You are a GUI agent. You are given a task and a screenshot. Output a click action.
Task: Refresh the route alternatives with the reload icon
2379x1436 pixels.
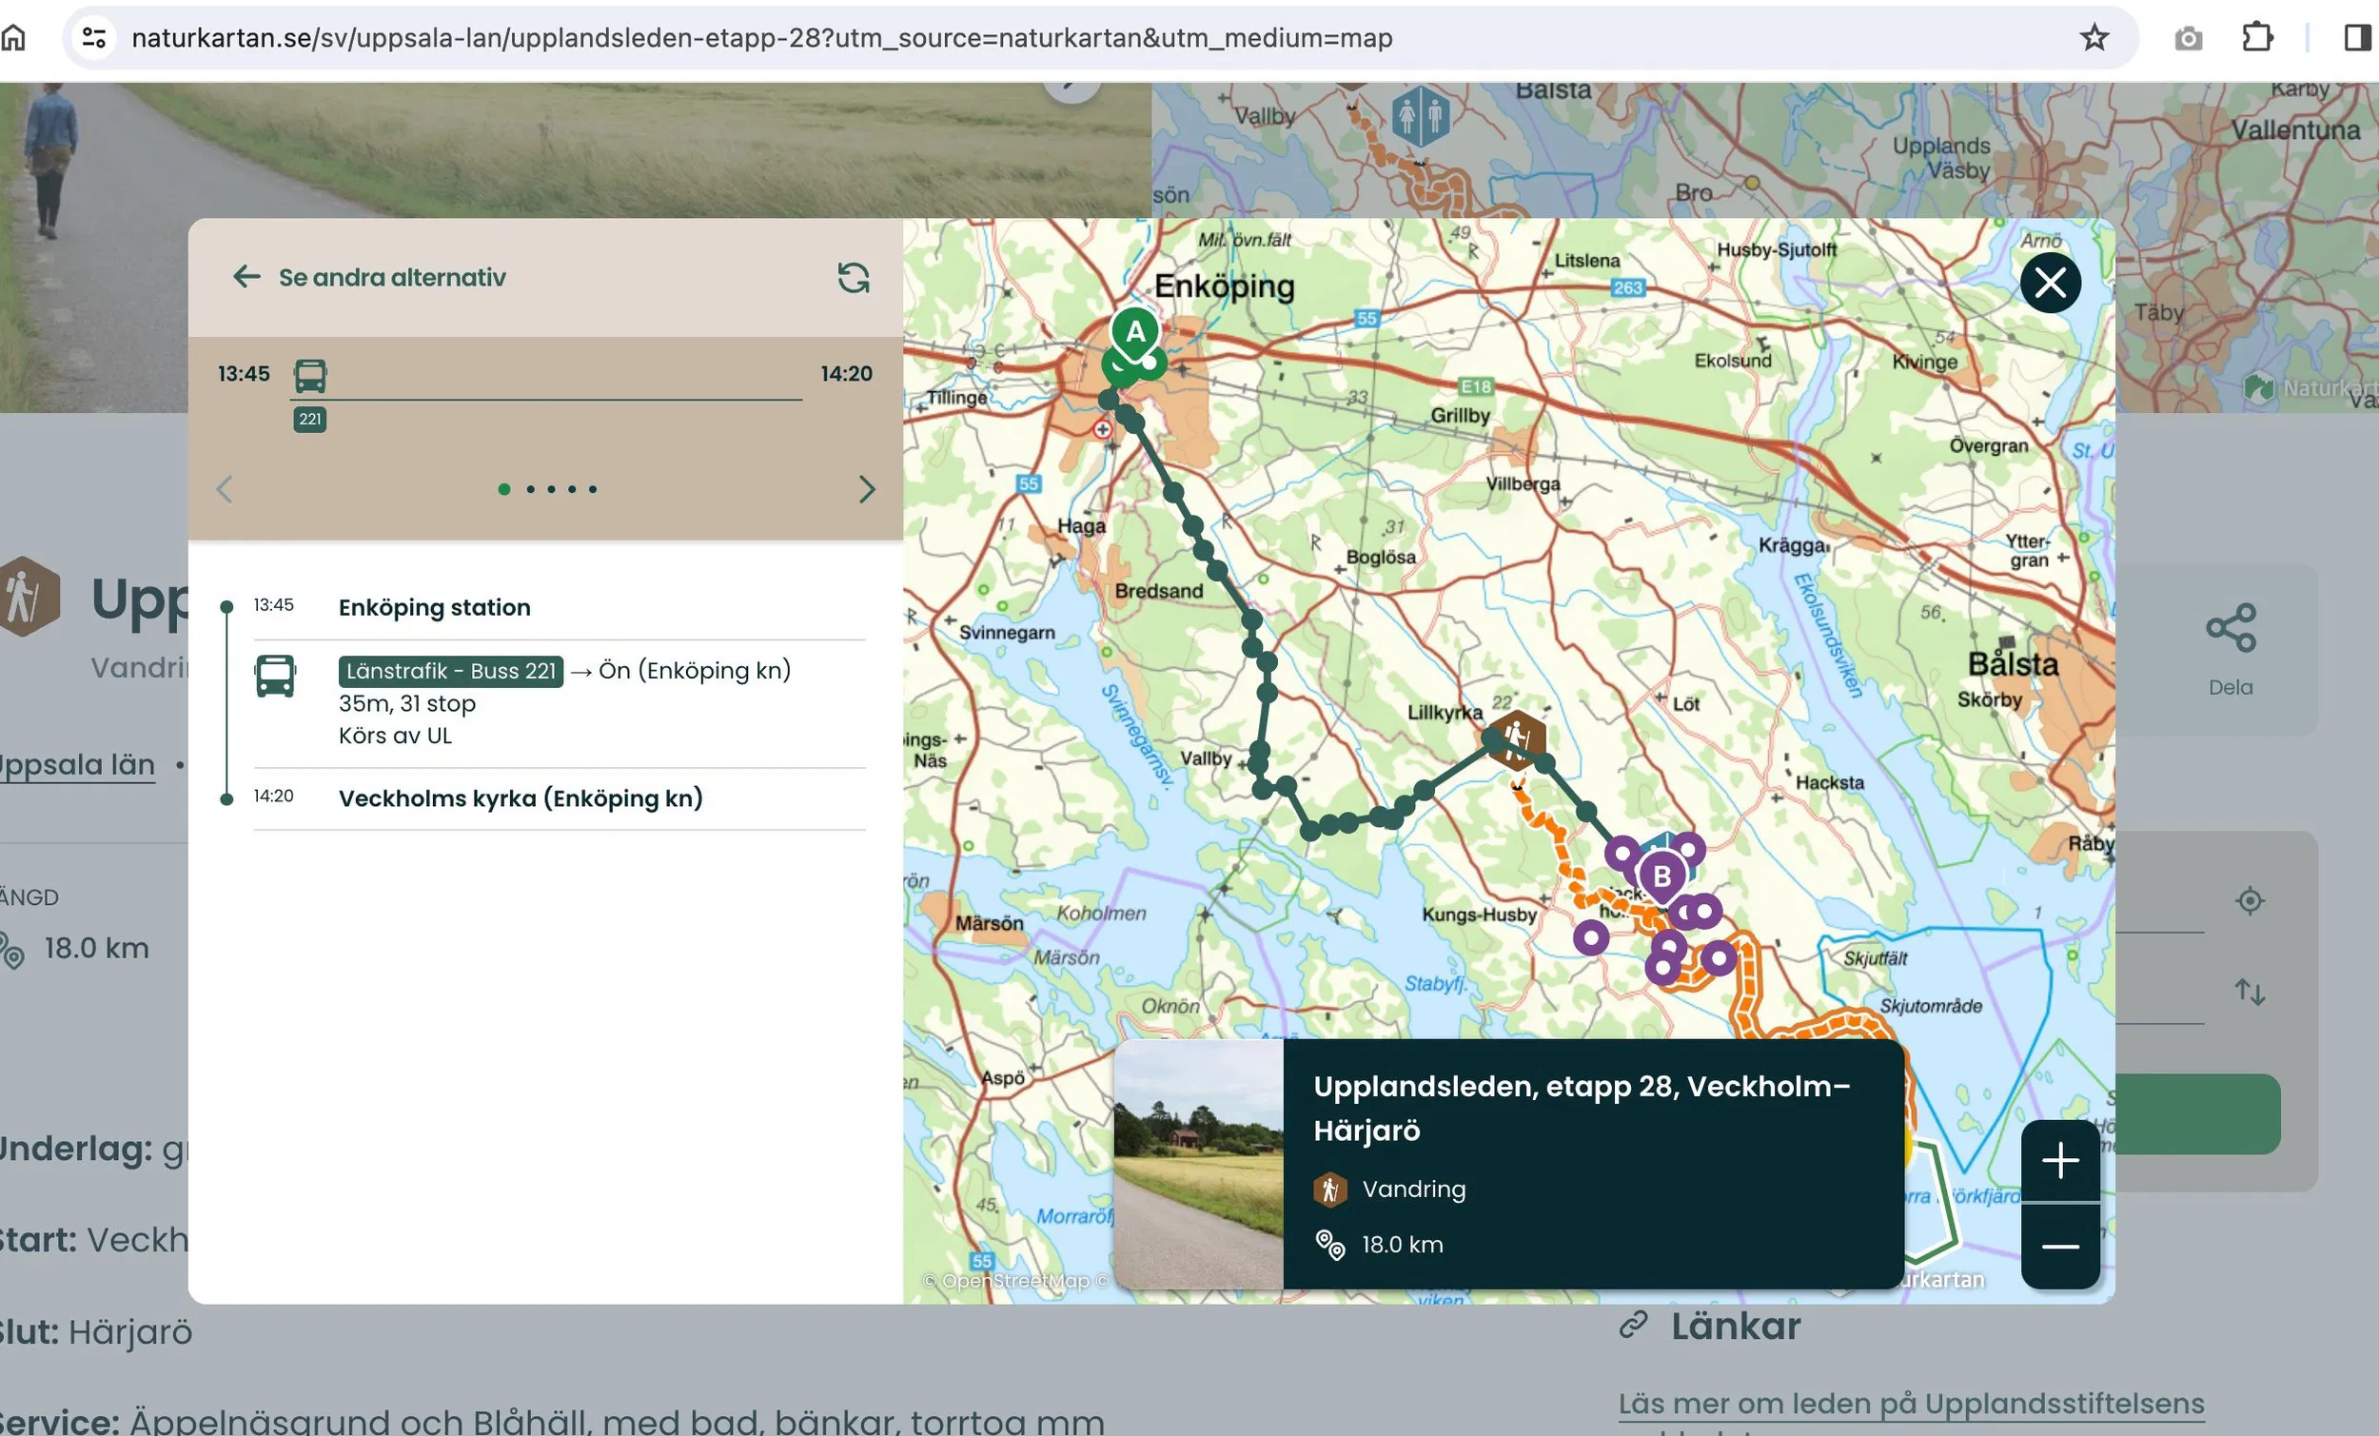click(853, 277)
